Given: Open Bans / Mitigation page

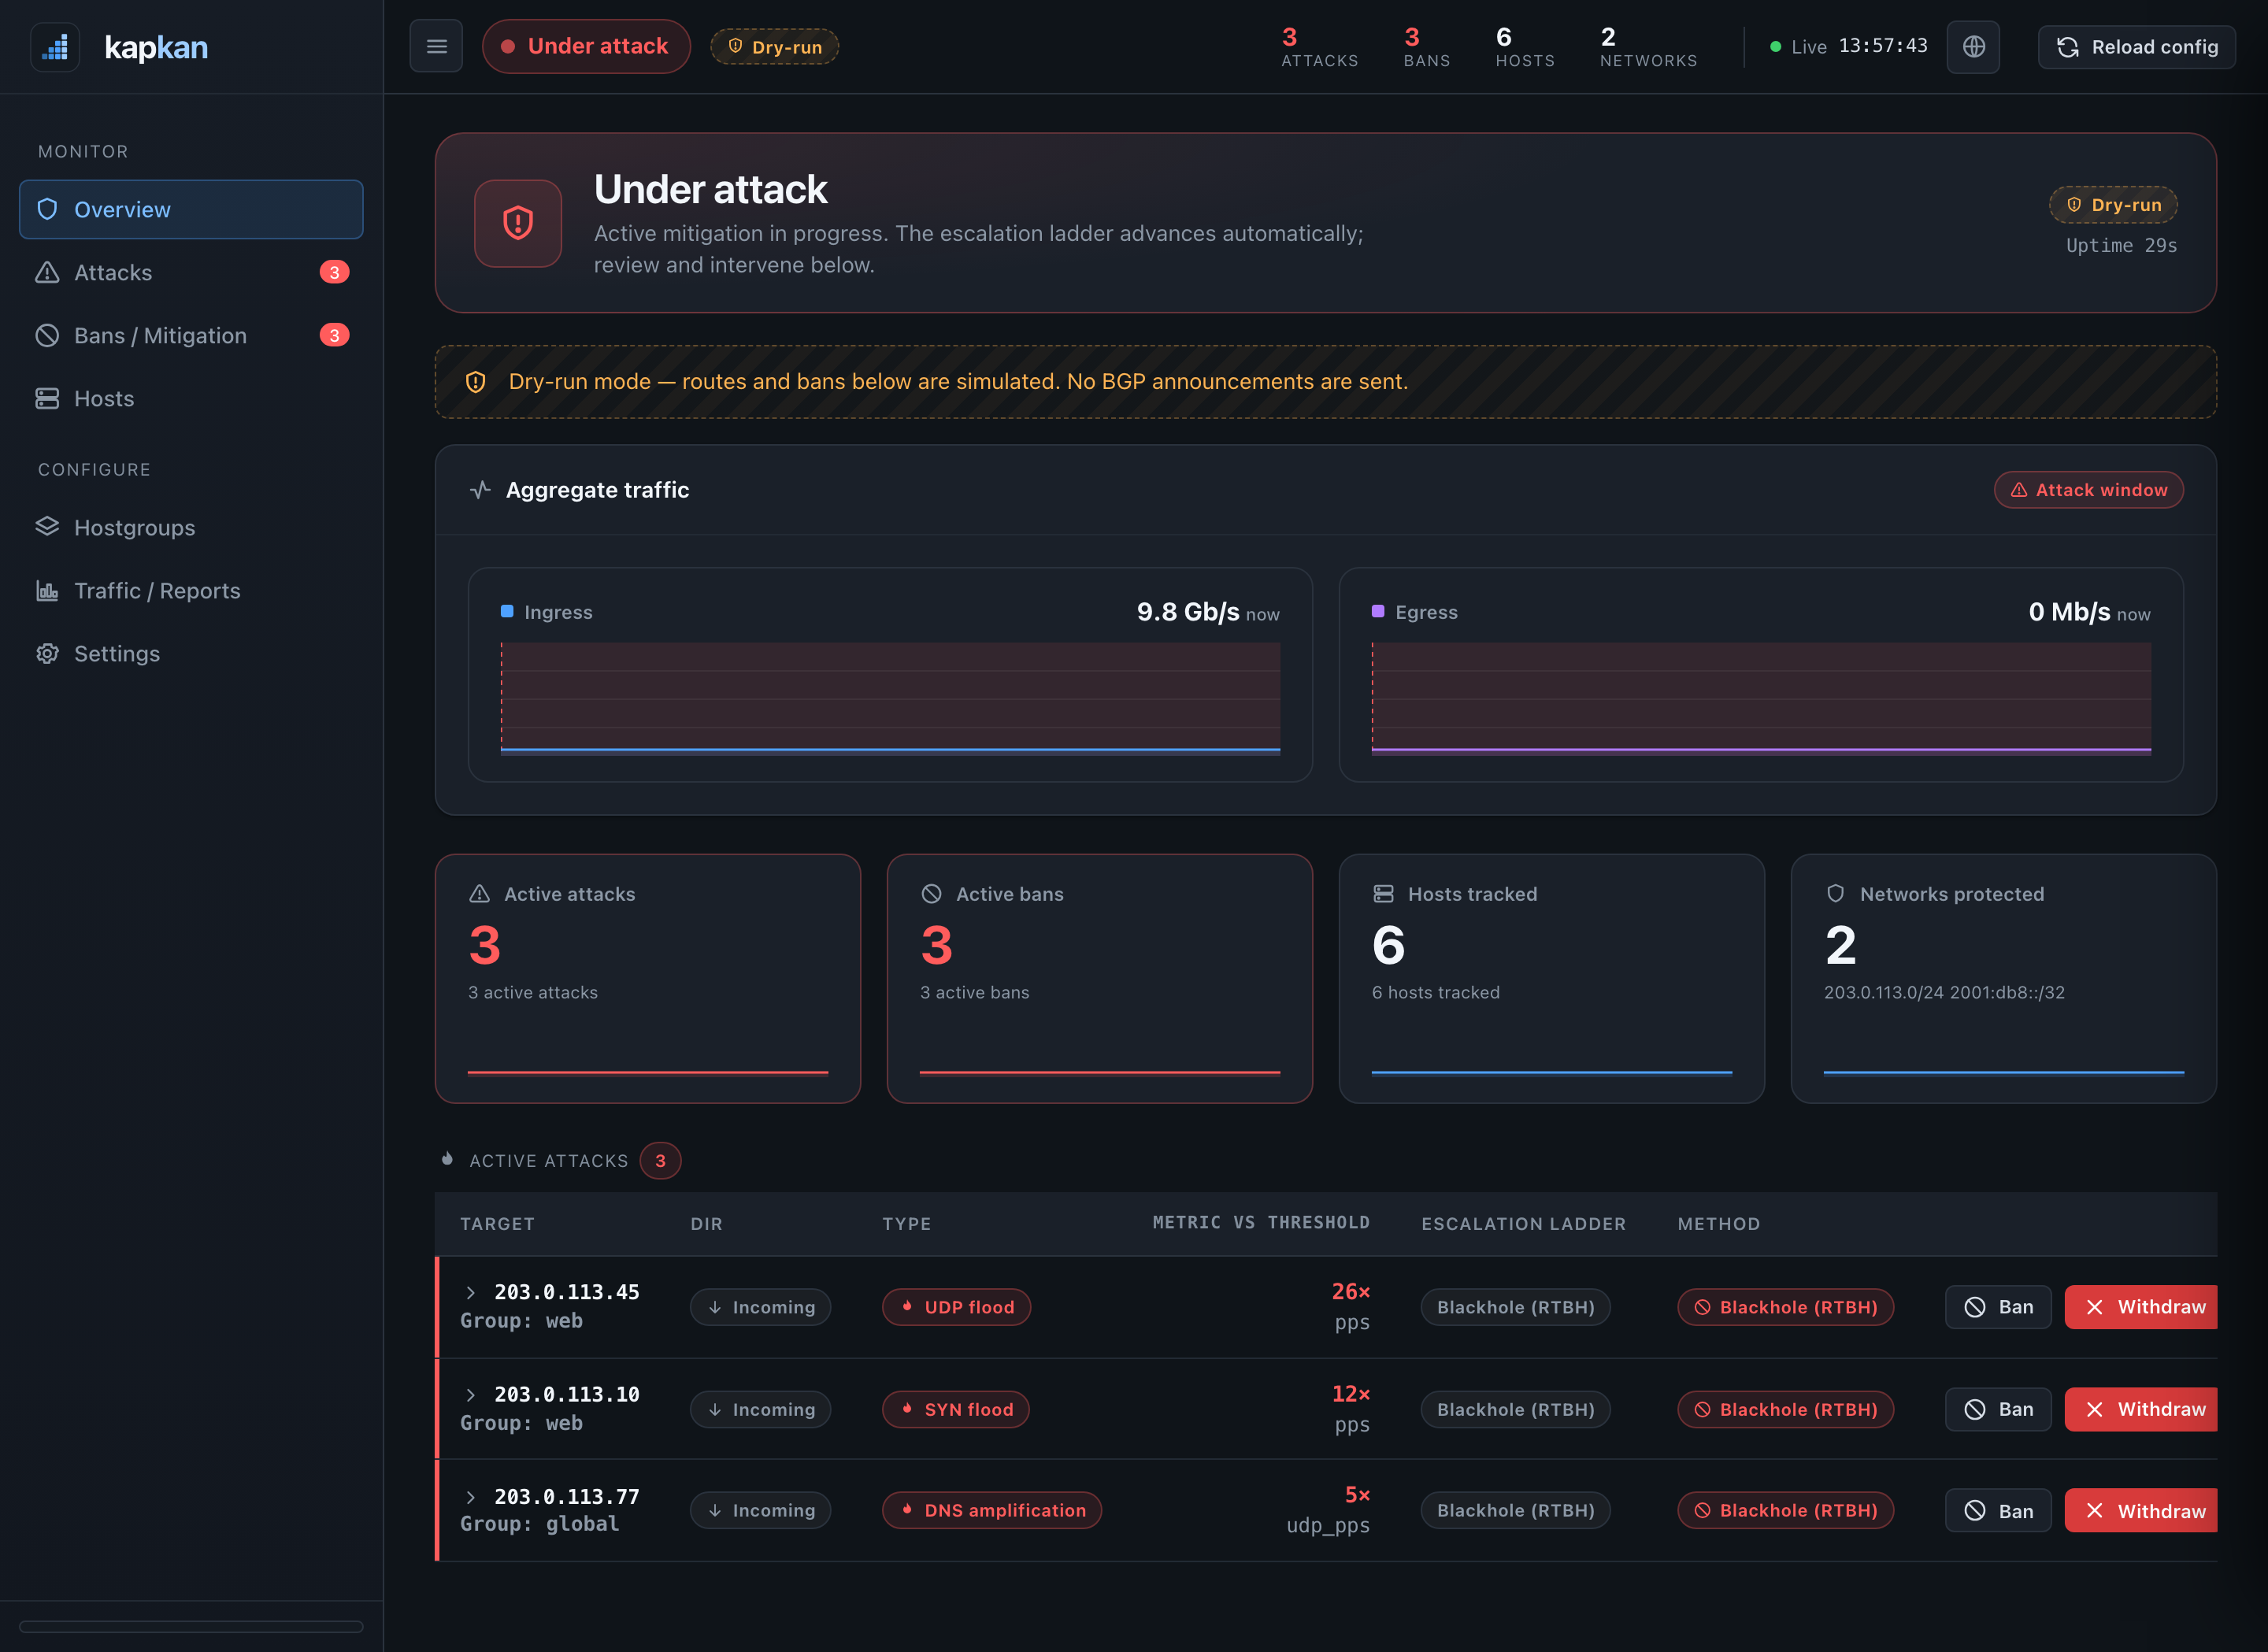Looking at the screenshot, I should coord(191,335).
